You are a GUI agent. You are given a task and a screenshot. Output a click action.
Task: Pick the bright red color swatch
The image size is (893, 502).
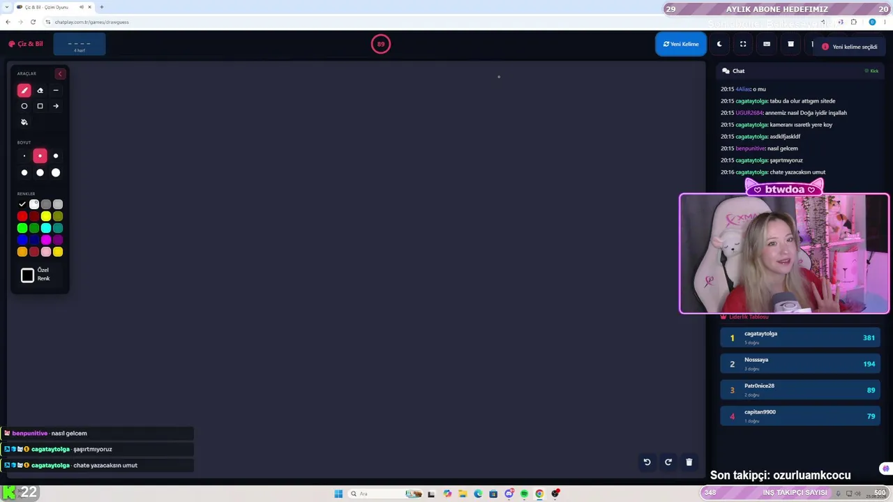pyautogui.click(x=22, y=216)
